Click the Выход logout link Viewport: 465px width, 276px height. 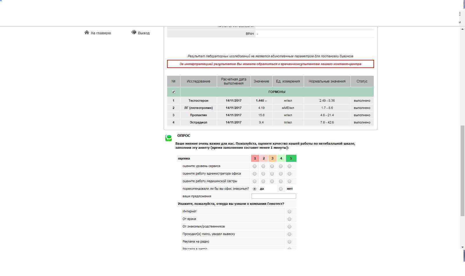click(144, 33)
